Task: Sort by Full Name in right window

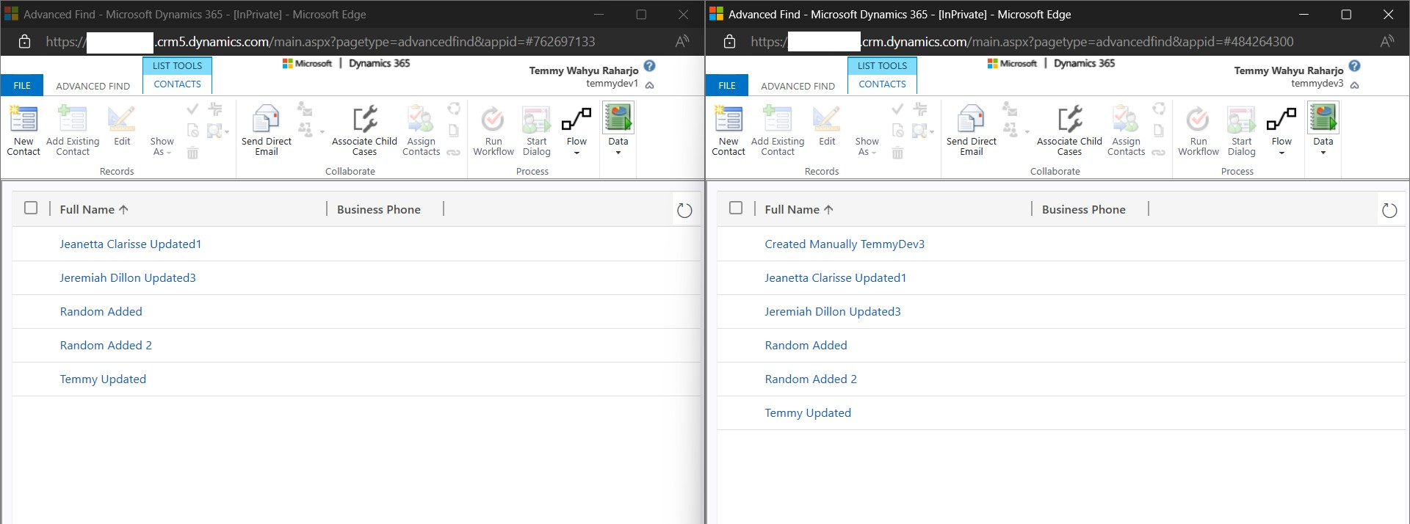Action: point(799,209)
